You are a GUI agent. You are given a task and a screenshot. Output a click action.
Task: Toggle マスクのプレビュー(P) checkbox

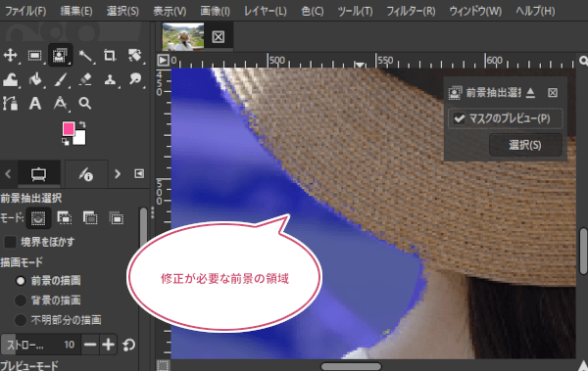click(x=460, y=118)
